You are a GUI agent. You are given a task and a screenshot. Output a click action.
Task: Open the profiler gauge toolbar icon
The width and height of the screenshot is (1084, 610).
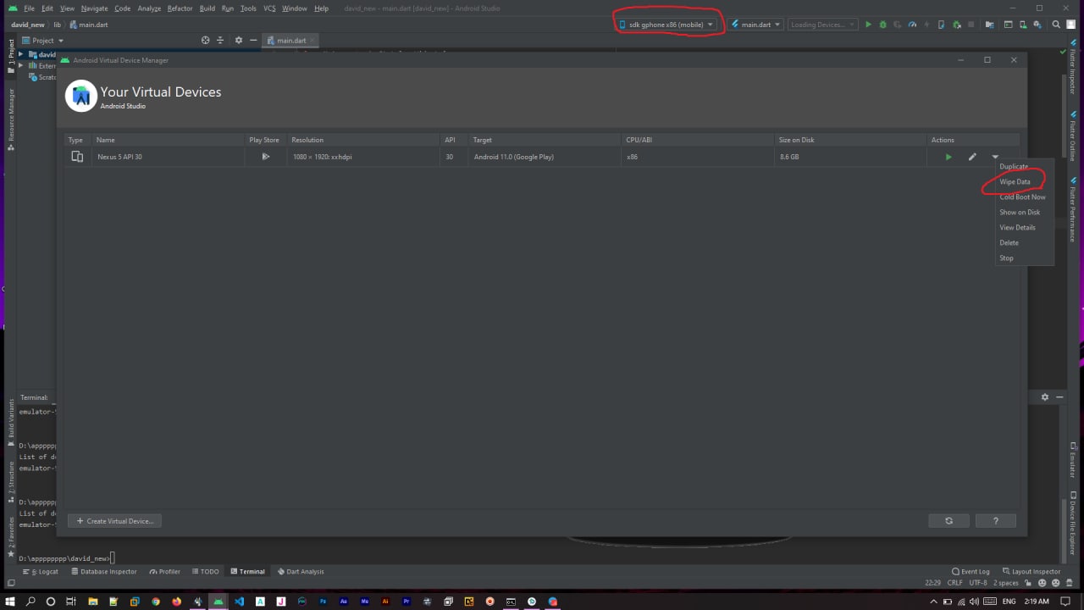coord(912,25)
